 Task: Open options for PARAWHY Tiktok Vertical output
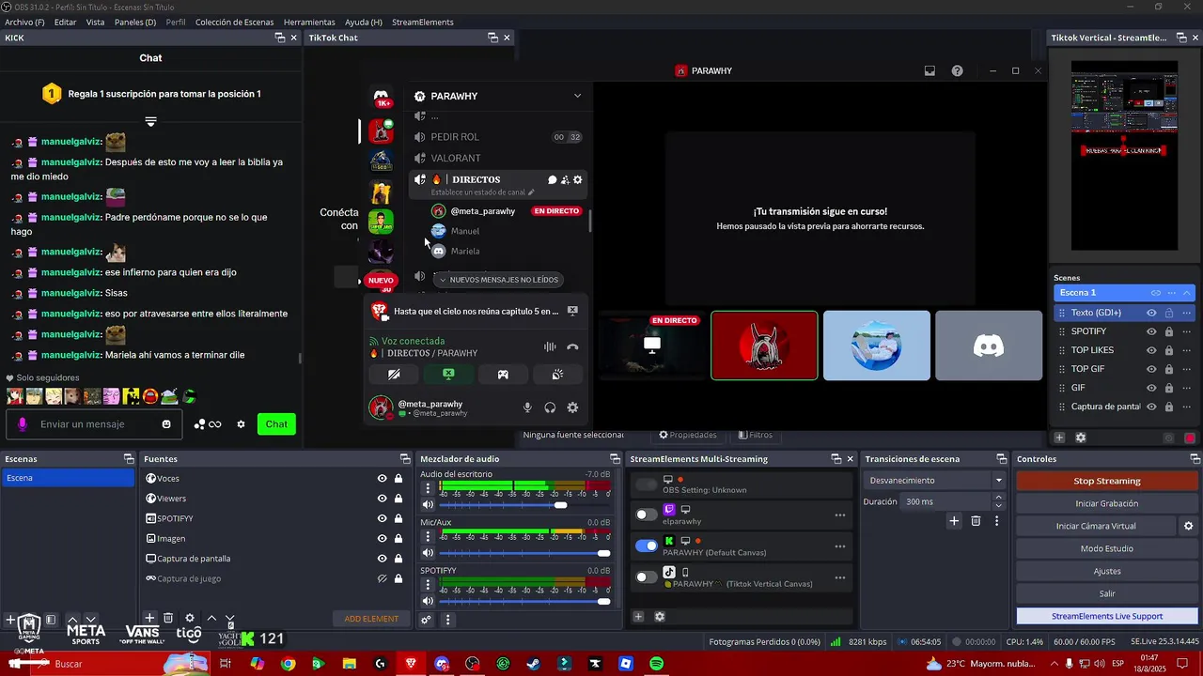[839, 577]
